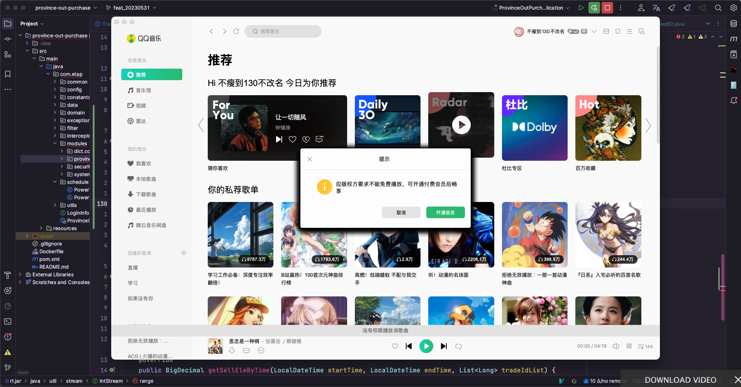Dislike For You song with broken heart
This screenshot has width=741, height=387.
pos(306,139)
